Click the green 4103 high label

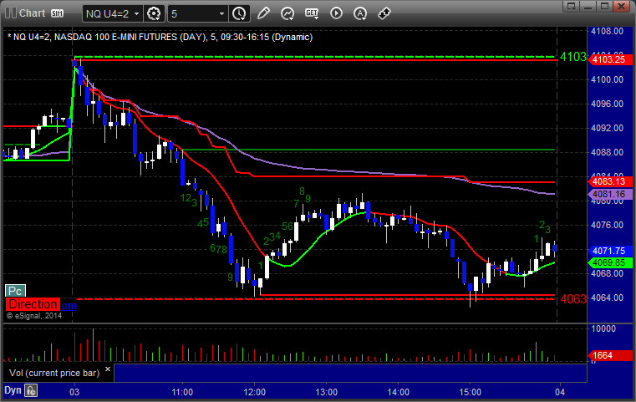click(x=573, y=57)
